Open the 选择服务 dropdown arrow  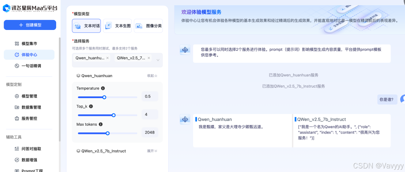click(158, 60)
